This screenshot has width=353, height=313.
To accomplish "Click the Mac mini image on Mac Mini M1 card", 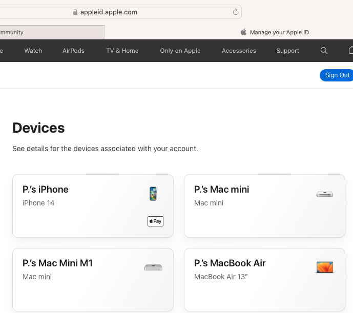I will 153,267.
